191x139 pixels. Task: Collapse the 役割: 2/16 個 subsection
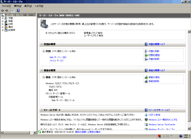[x=44, y=51]
